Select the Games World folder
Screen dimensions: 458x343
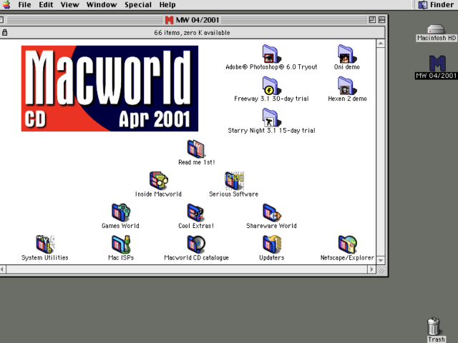121,213
